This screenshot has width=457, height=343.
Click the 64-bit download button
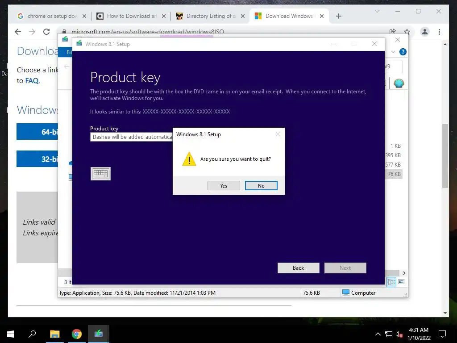click(x=37, y=132)
